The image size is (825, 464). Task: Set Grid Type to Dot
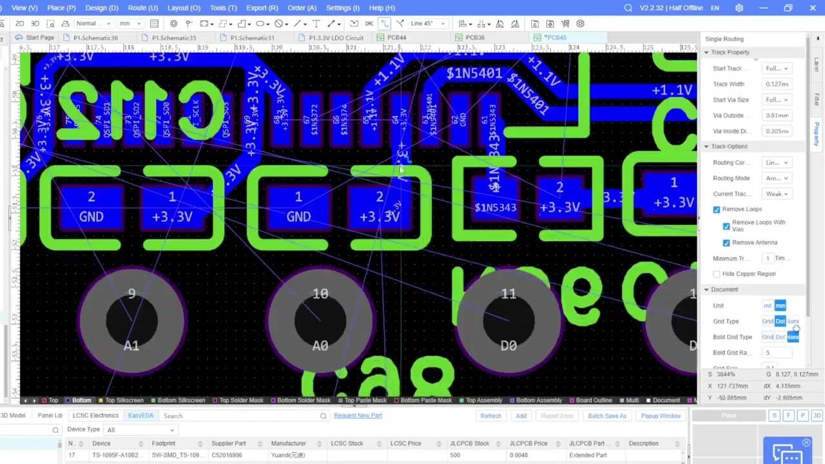click(x=781, y=321)
